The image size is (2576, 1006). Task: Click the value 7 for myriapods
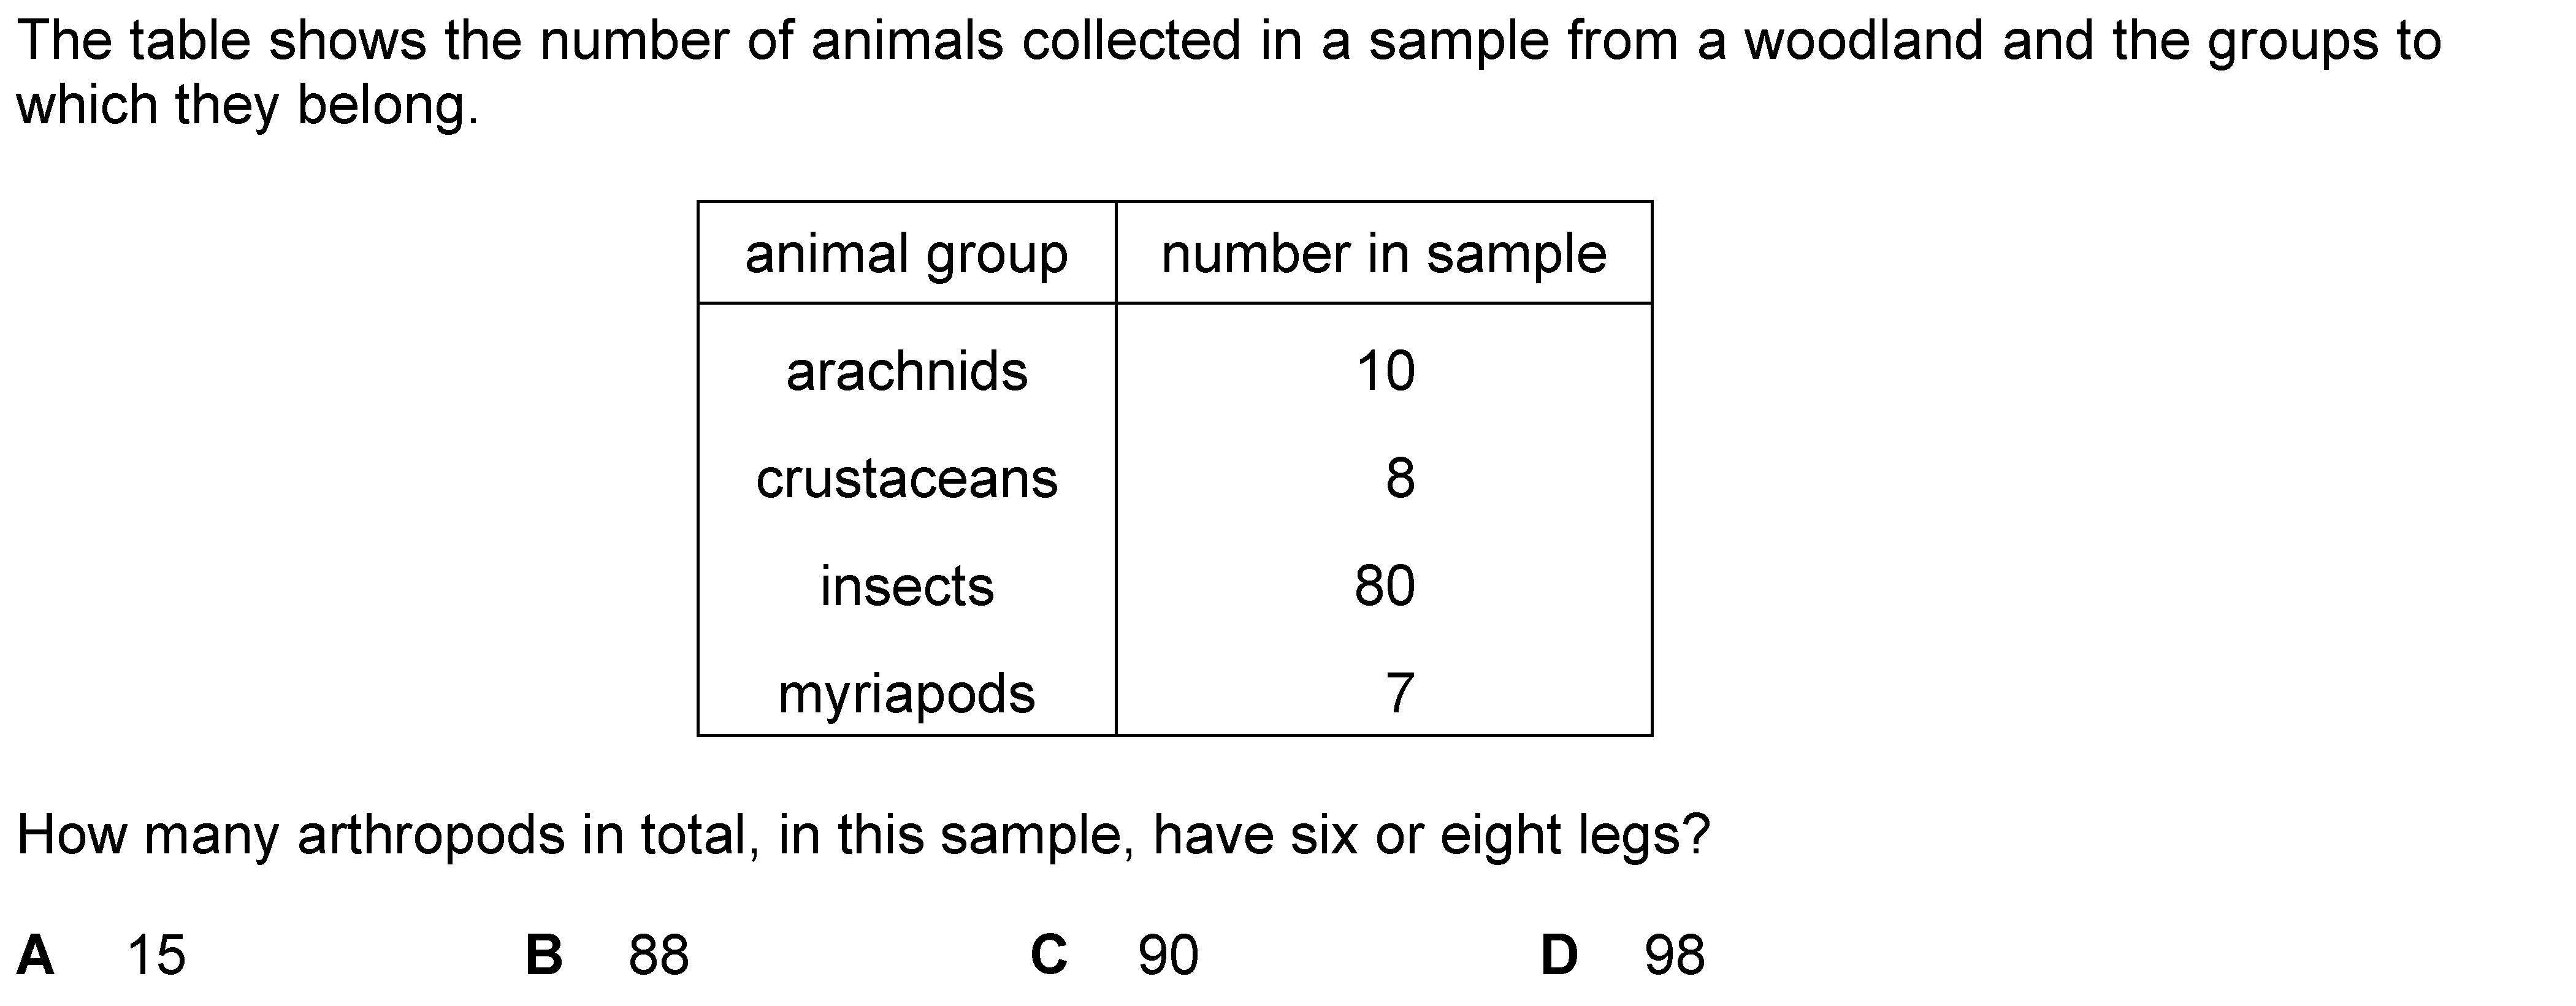pyautogui.click(x=1400, y=694)
